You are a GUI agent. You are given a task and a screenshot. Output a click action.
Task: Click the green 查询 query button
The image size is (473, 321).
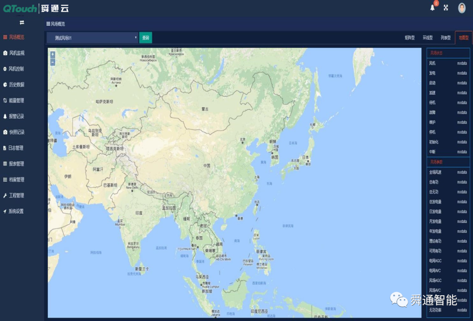146,38
